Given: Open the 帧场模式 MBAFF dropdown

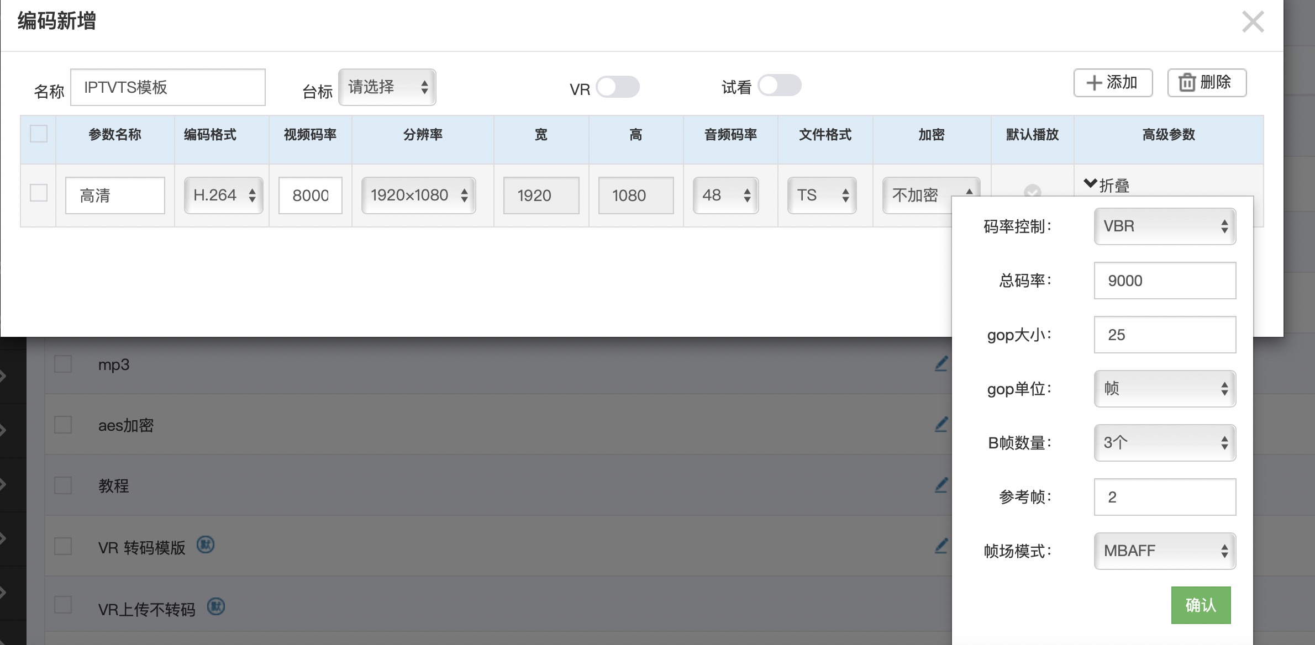Looking at the screenshot, I should [1165, 551].
